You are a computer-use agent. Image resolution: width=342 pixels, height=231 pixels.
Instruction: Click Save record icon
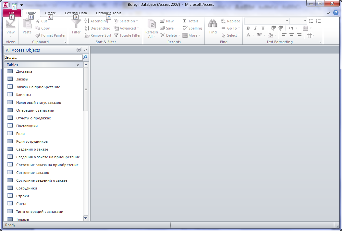tap(163, 28)
